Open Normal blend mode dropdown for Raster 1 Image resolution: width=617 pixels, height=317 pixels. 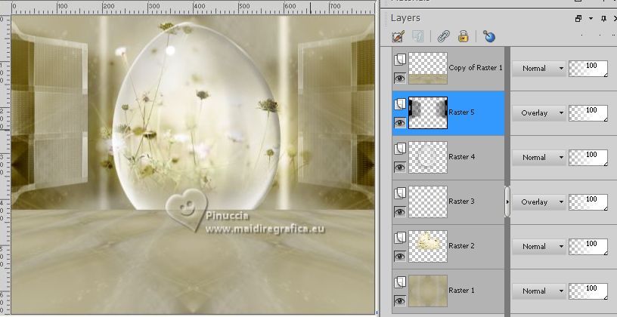point(538,291)
